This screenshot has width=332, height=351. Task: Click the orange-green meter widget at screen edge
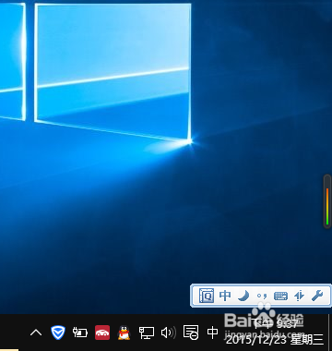327,201
